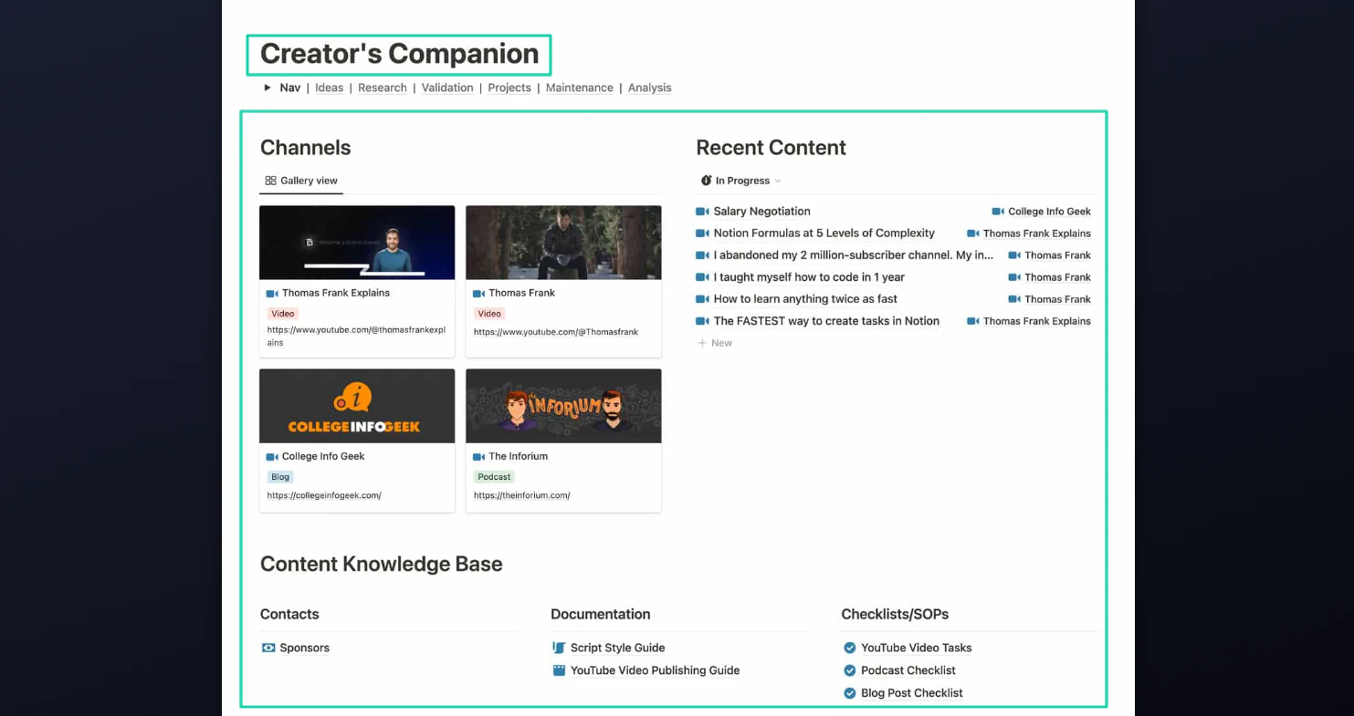Open the youtube.com/@Thomasfrank URL

point(556,332)
